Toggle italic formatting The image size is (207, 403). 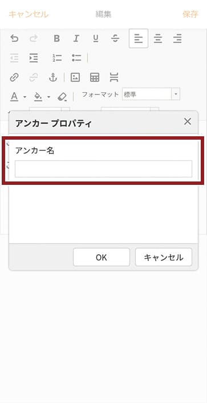coord(76,38)
